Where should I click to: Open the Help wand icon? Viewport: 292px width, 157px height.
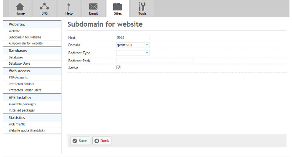pos(69,7)
